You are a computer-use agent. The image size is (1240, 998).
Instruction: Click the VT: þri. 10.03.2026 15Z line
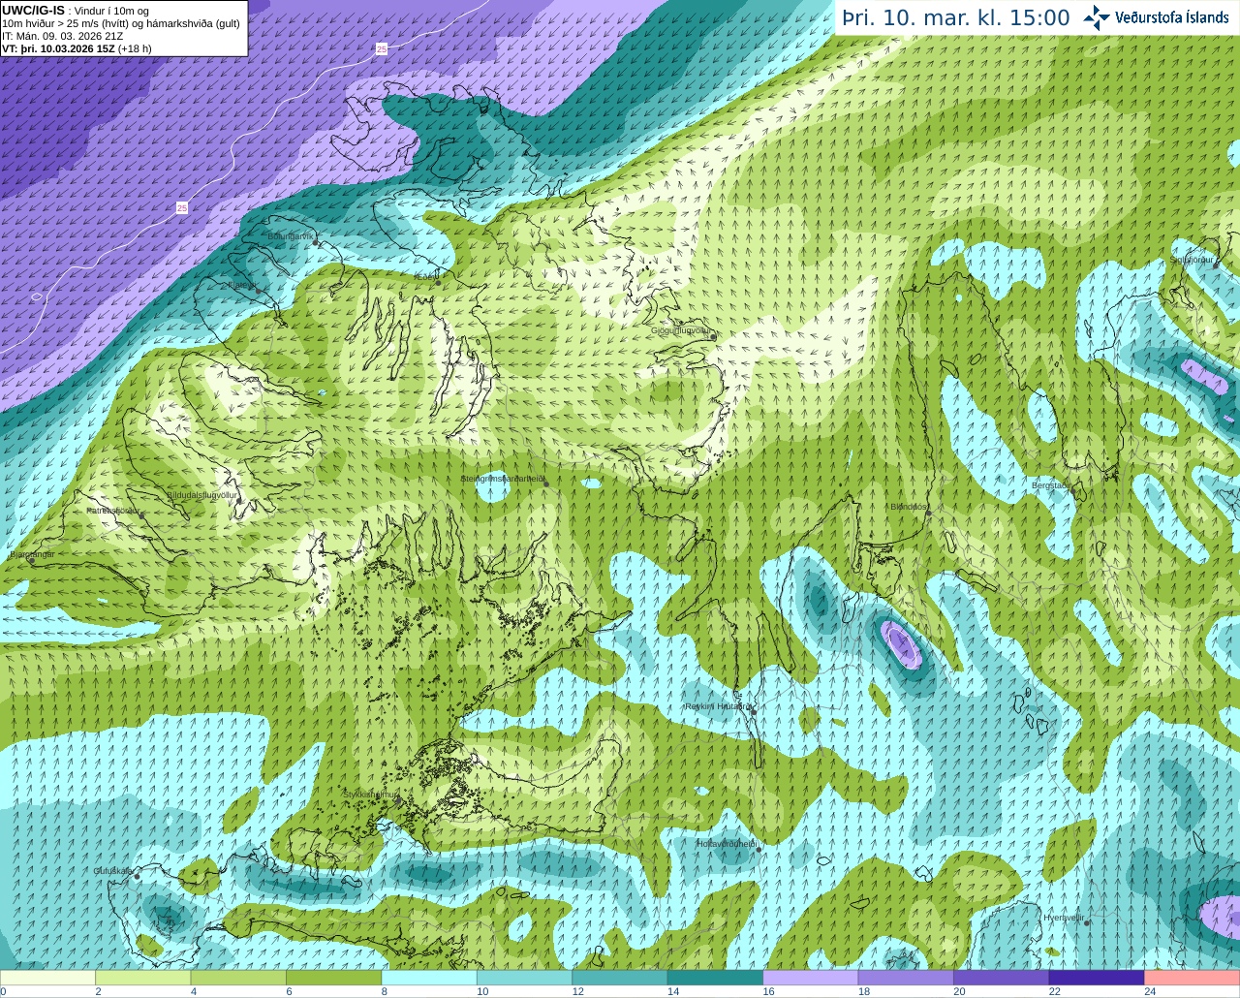coord(77,48)
